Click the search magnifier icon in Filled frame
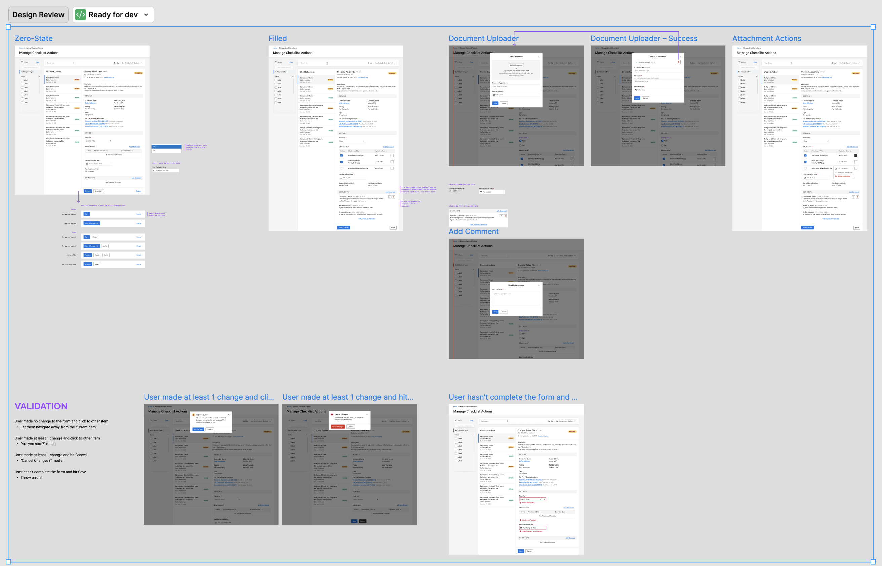This screenshot has width=882, height=566. pos(327,63)
